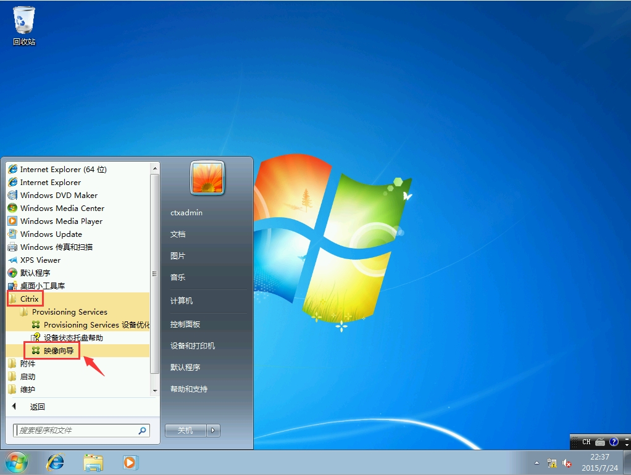Click the programs list scroll down arrow
Viewport: 631px width, 475px height.
point(154,390)
